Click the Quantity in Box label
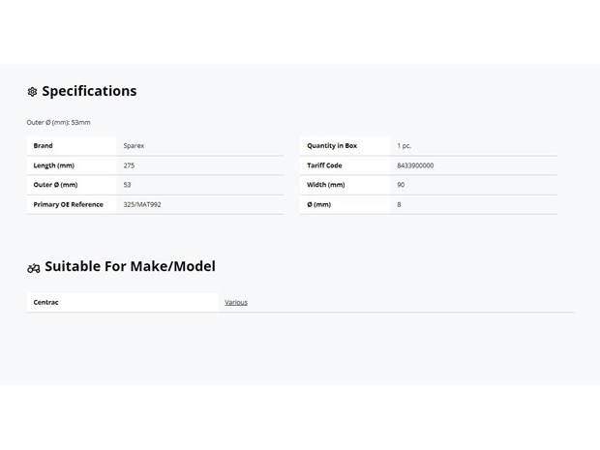 tap(332, 146)
